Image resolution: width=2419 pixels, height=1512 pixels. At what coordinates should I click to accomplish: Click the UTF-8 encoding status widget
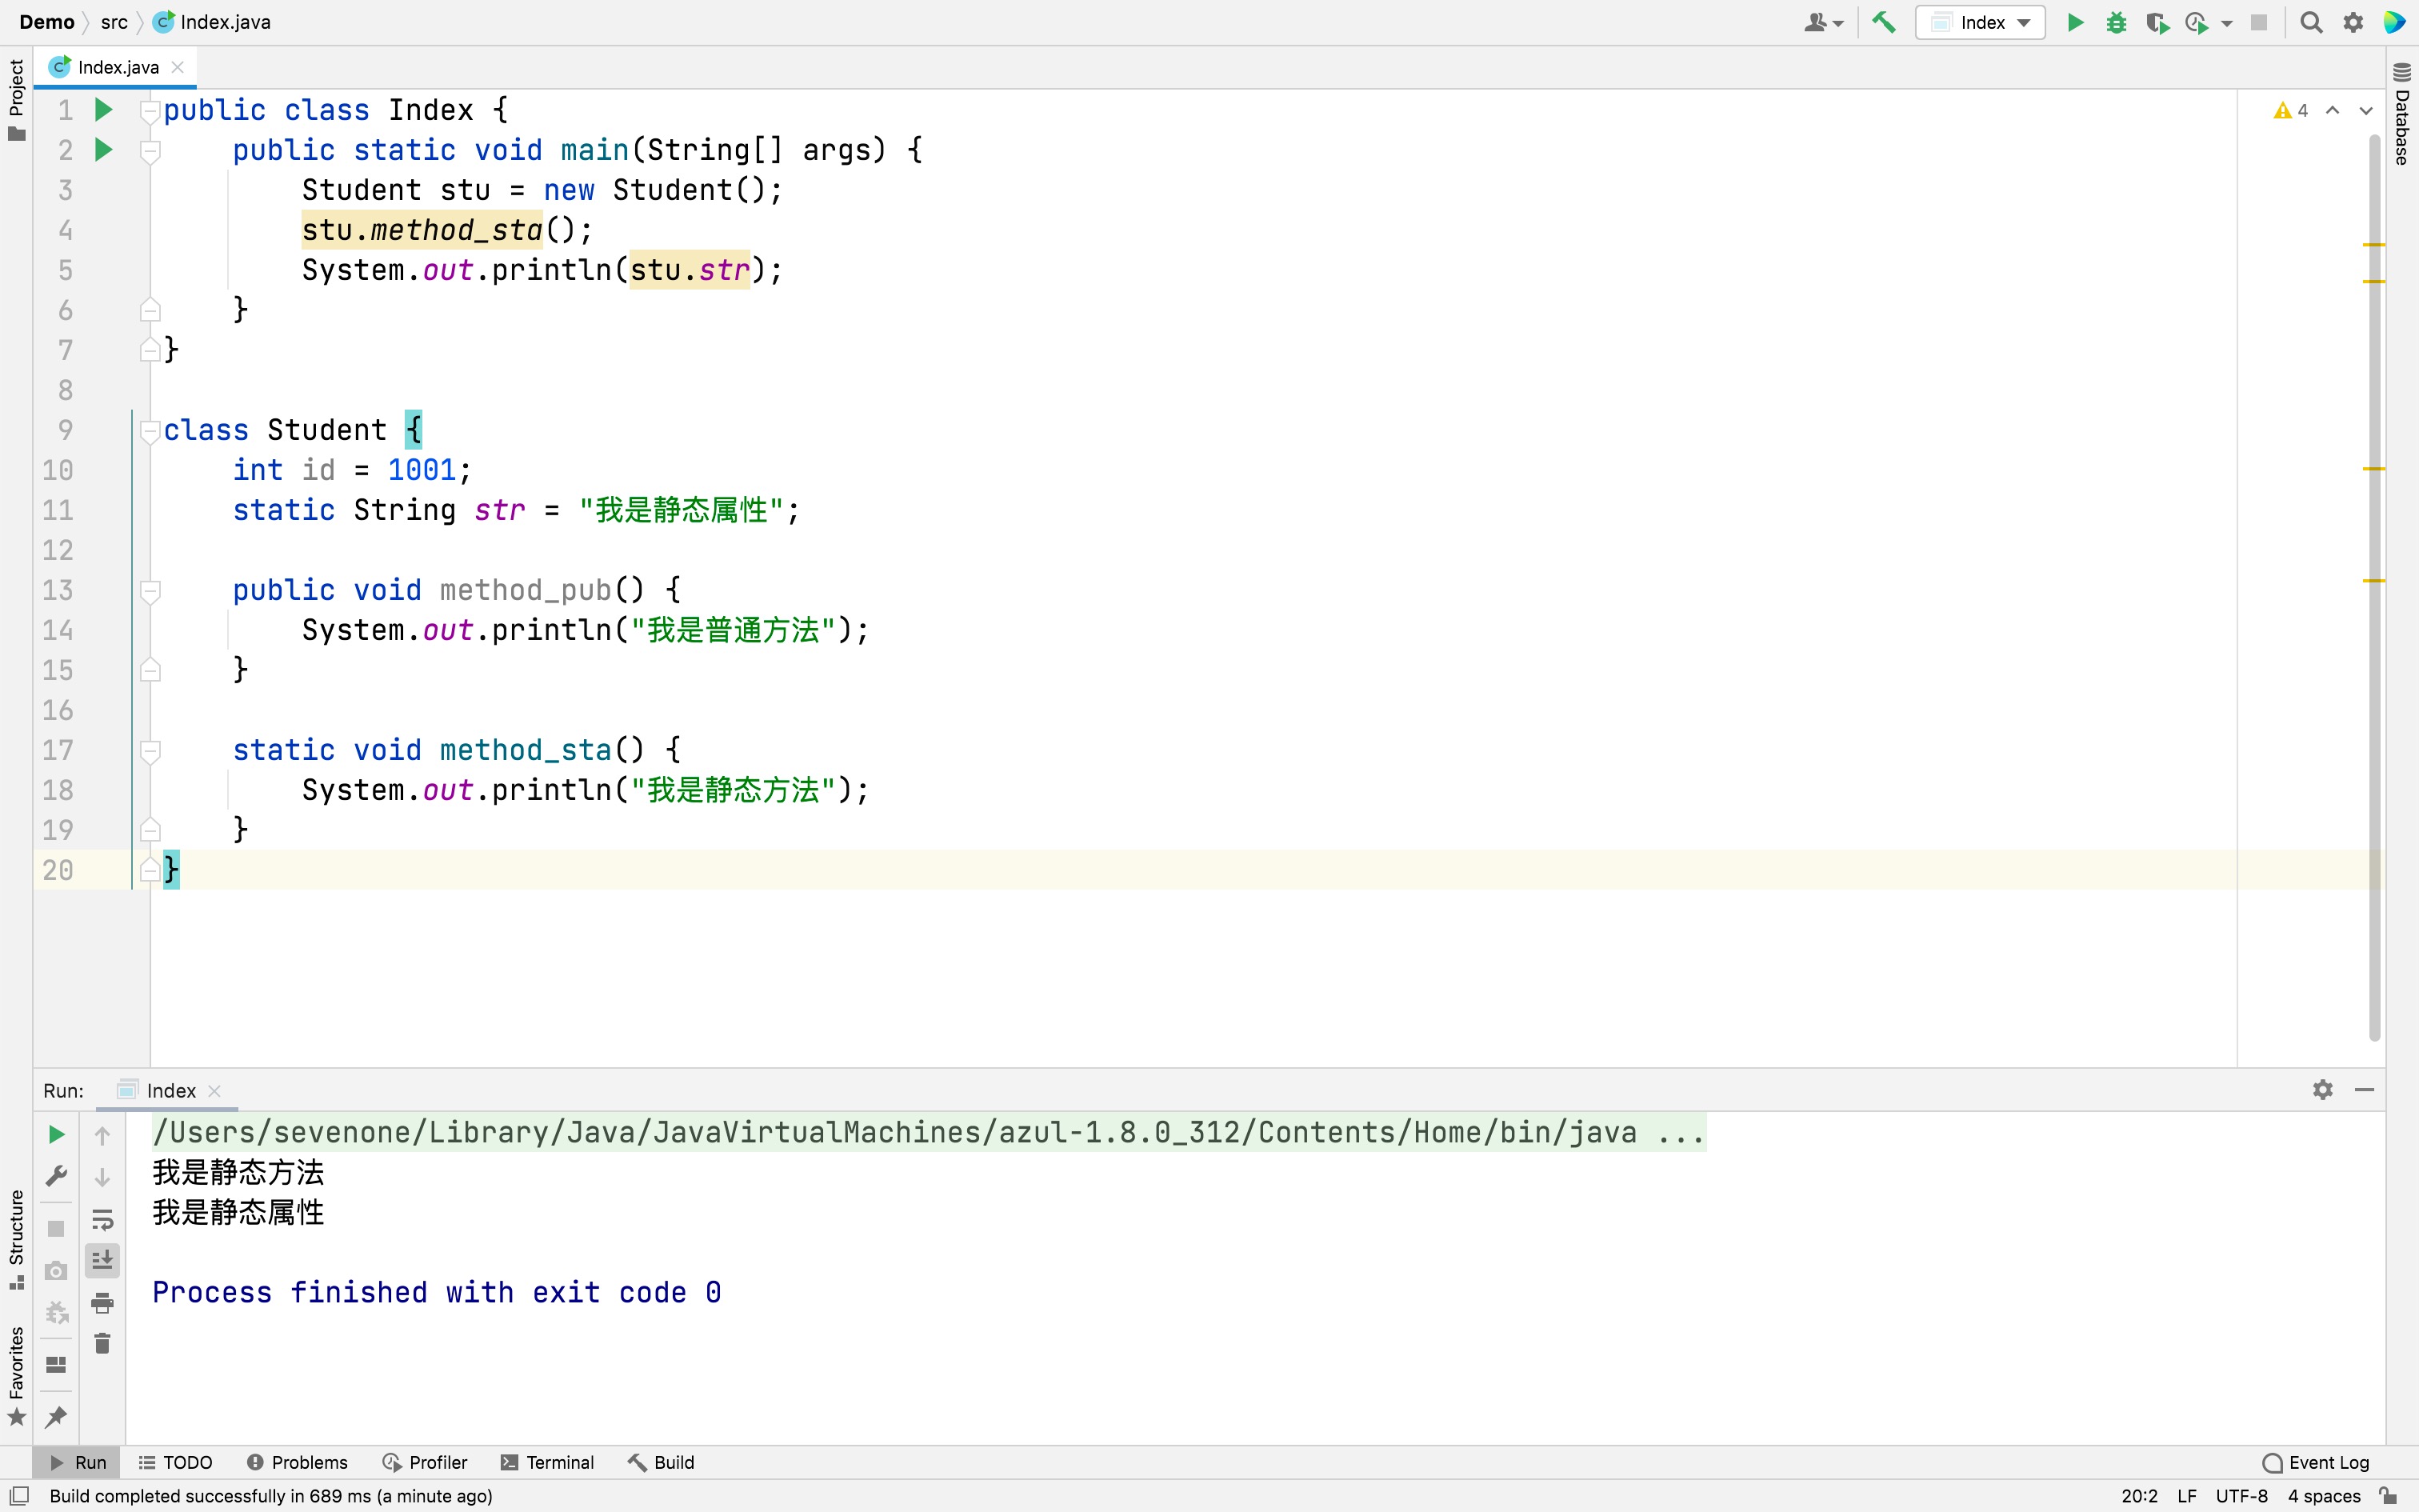tap(2241, 1496)
